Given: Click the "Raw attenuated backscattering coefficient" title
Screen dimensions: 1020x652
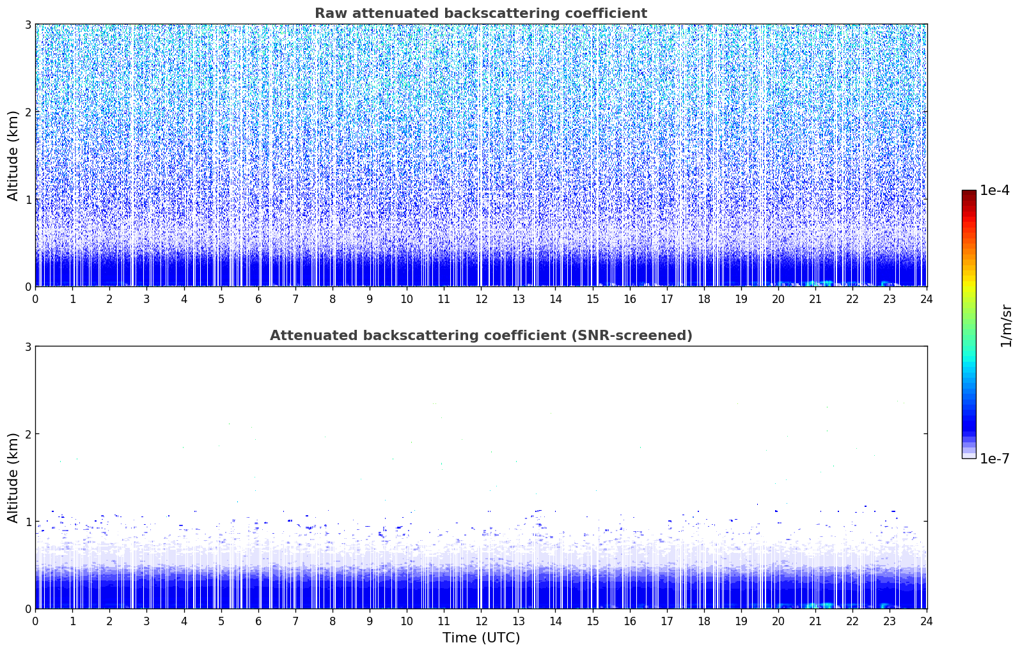Looking at the screenshot, I should (x=480, y=13).
